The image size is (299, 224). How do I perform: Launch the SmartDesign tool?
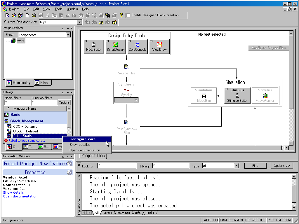coord(116,47)
